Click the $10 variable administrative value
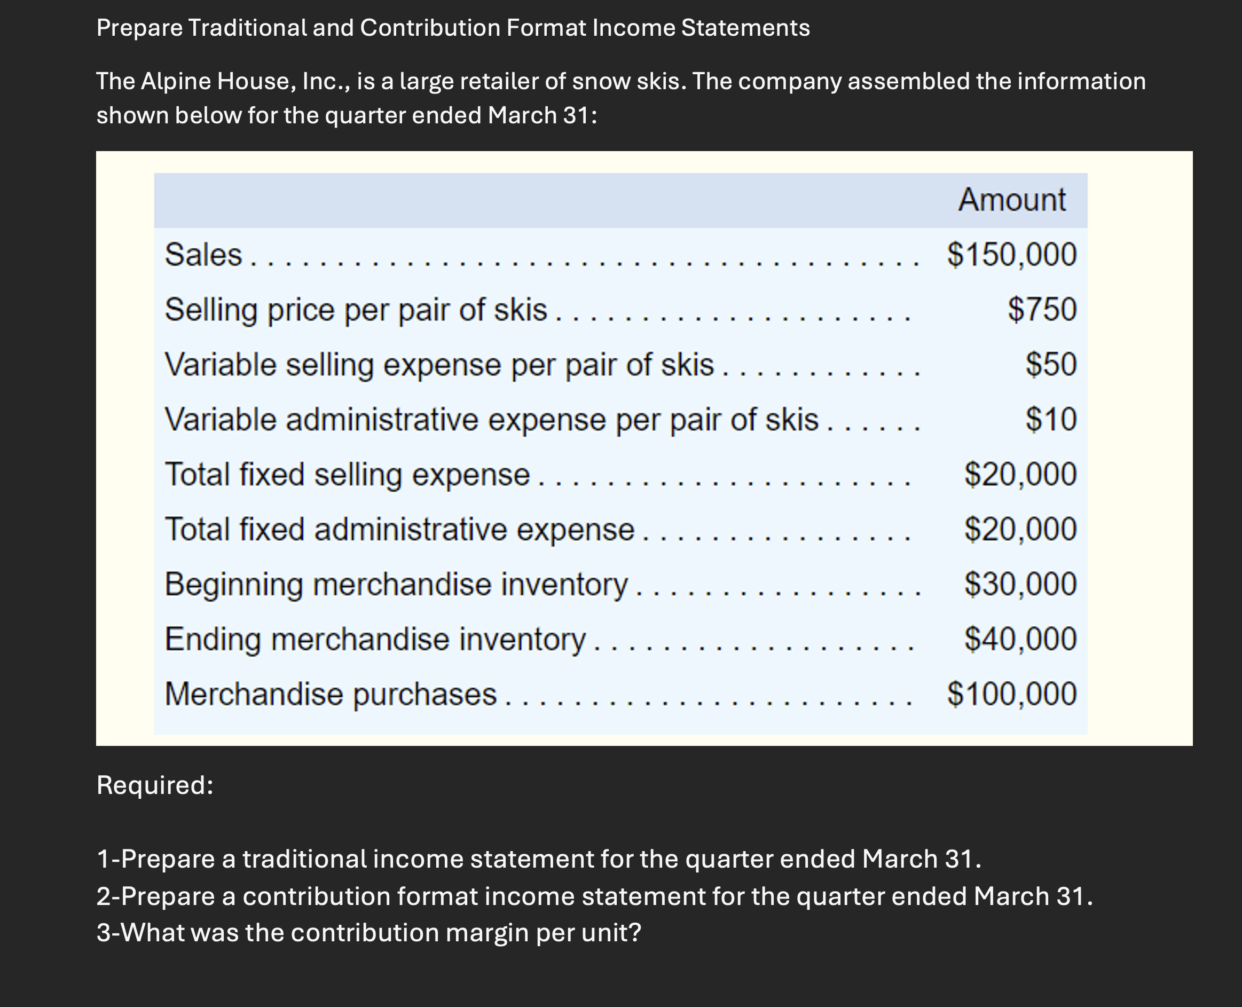 point(1051,419)
